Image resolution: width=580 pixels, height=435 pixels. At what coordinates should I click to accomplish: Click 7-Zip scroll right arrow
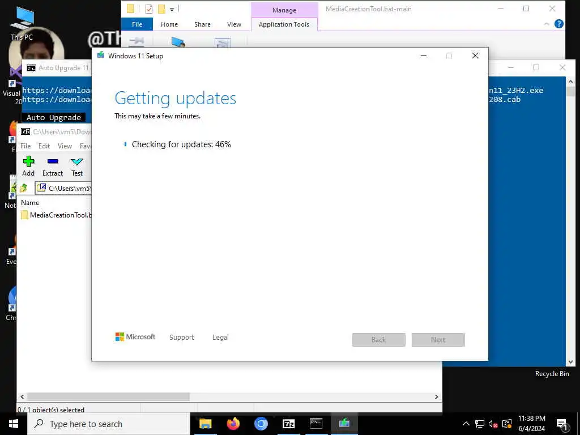(437, 396)
